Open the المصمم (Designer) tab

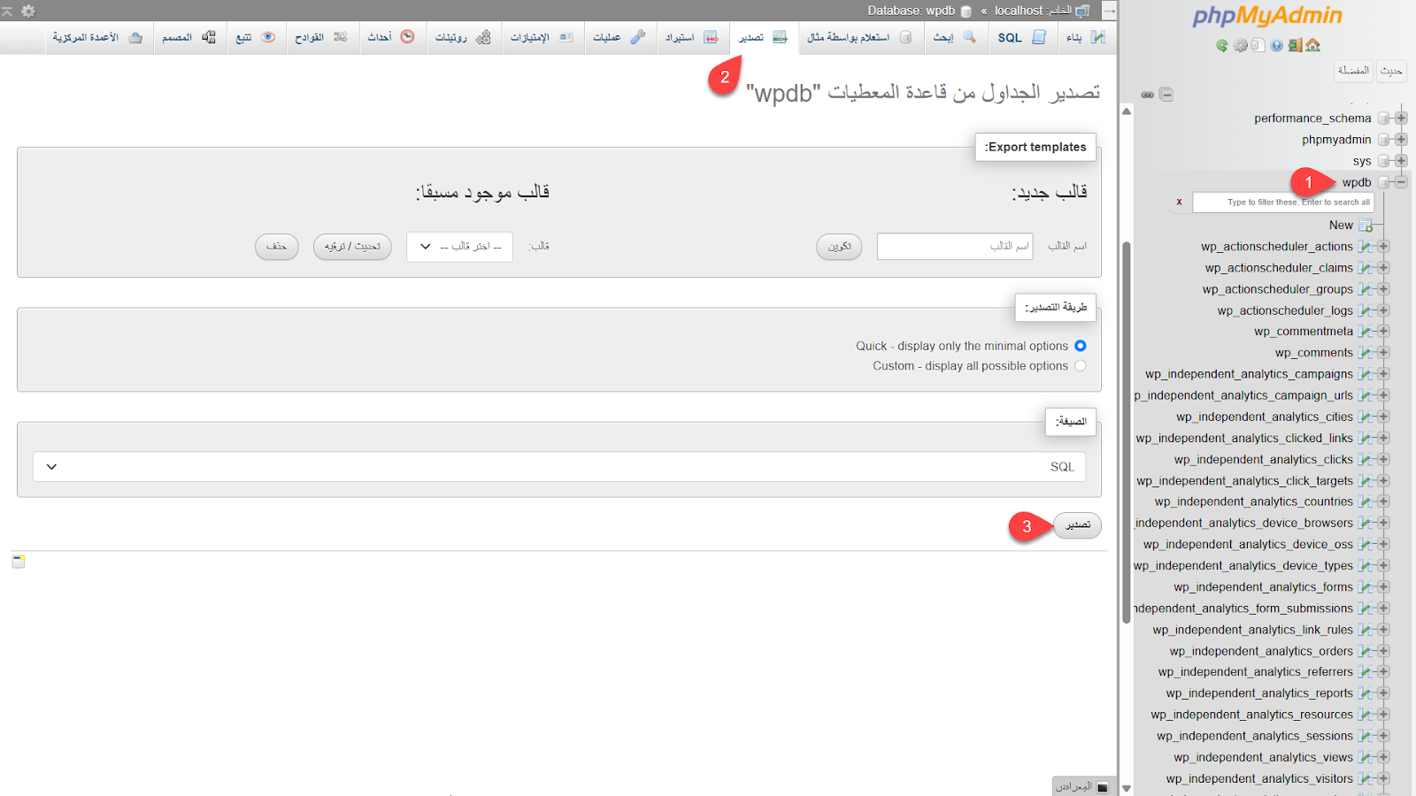coord(189,37)
